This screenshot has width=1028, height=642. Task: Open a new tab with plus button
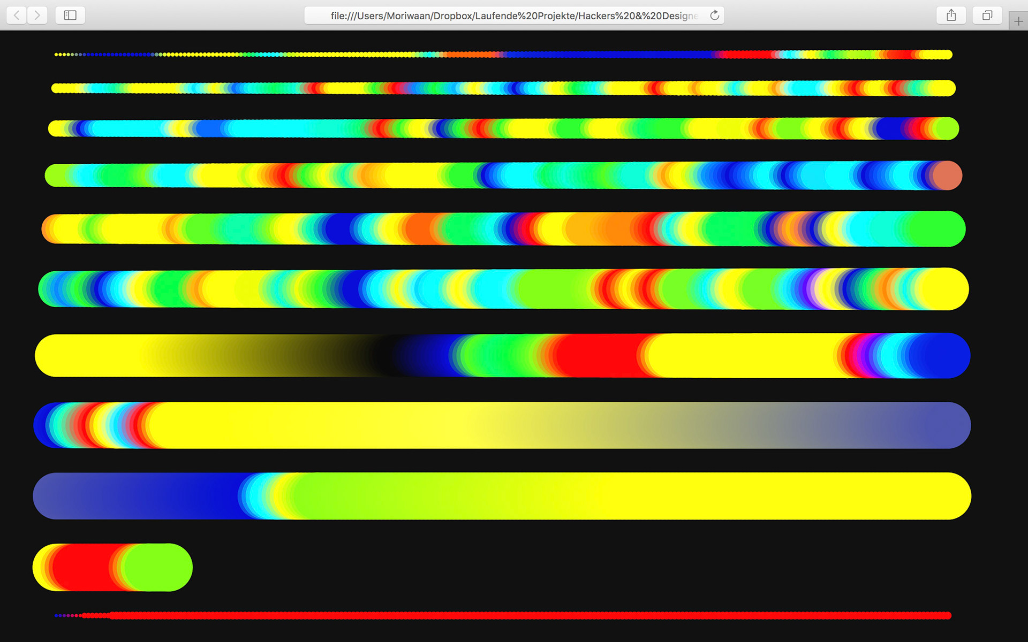click(1018, 21)
